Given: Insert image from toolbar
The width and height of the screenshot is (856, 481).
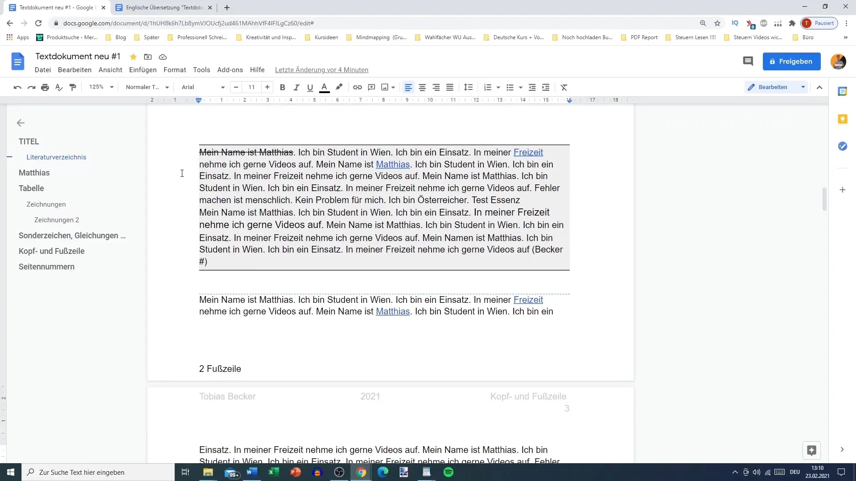Looking at the screenshot, I should point(385,87).
